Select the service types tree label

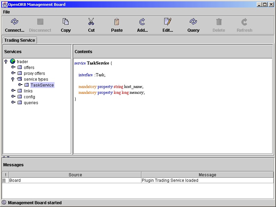(36, 79)
